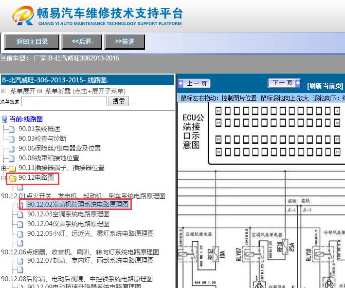Go back with the <<后退 button

pyautogui.click(x=82, y=41)
